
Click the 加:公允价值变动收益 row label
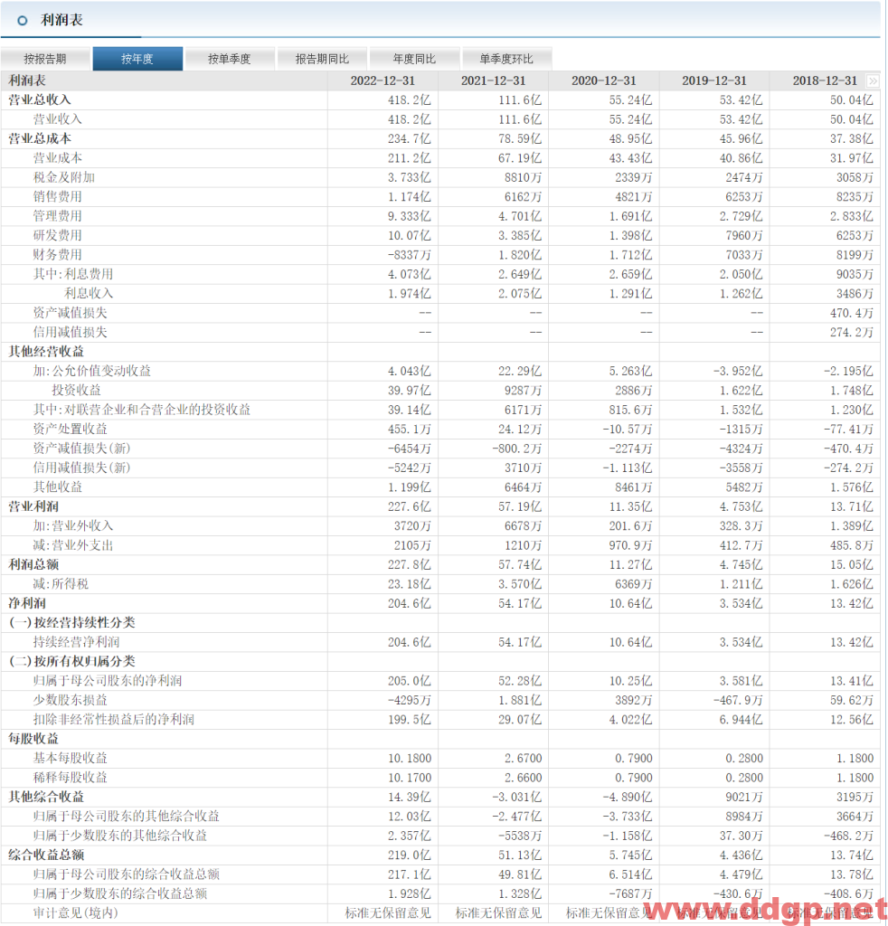point(92,371)
